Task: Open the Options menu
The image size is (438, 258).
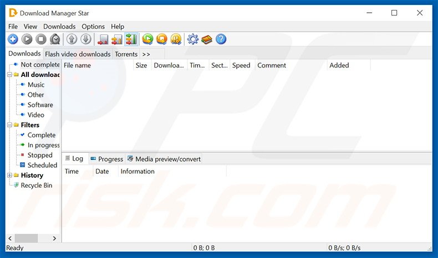Action: (93, 27)
